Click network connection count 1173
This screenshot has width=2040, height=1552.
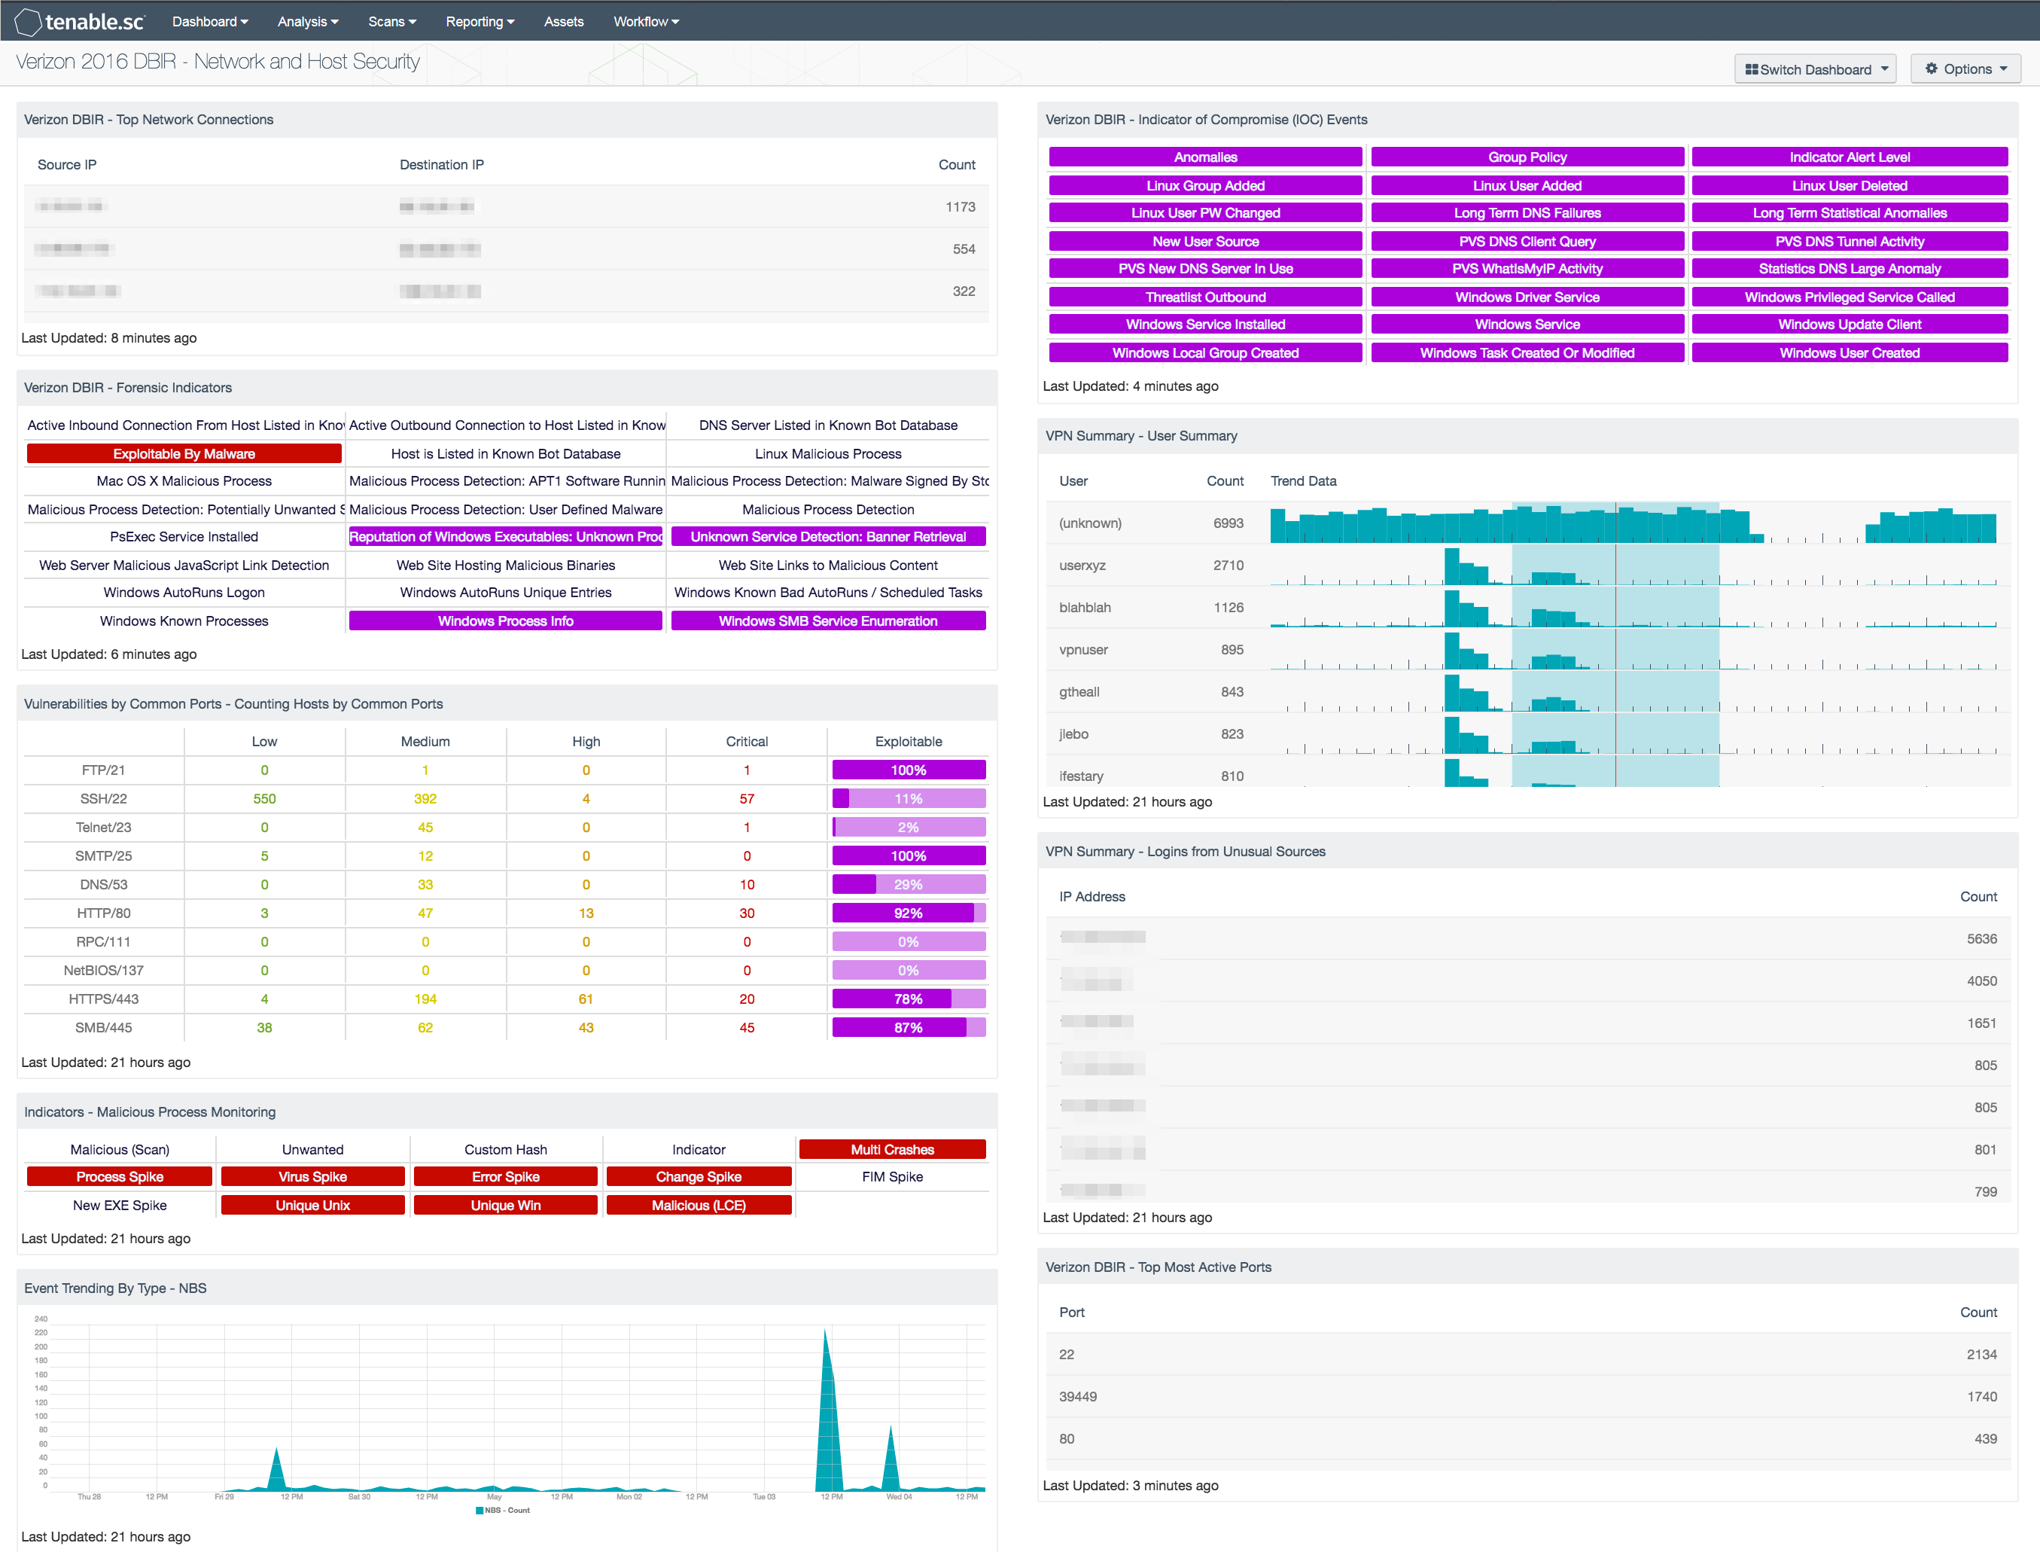(961, 207)
